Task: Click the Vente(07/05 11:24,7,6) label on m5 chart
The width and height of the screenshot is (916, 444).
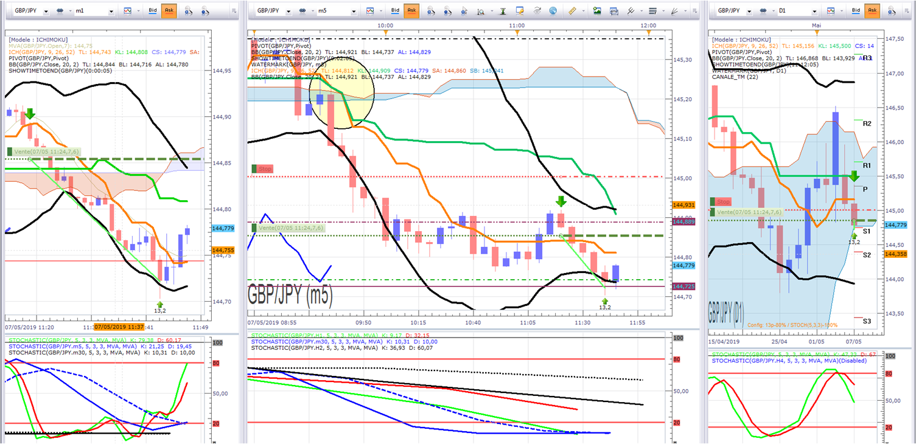Action: pyautogui.click(x=288, y=227)
